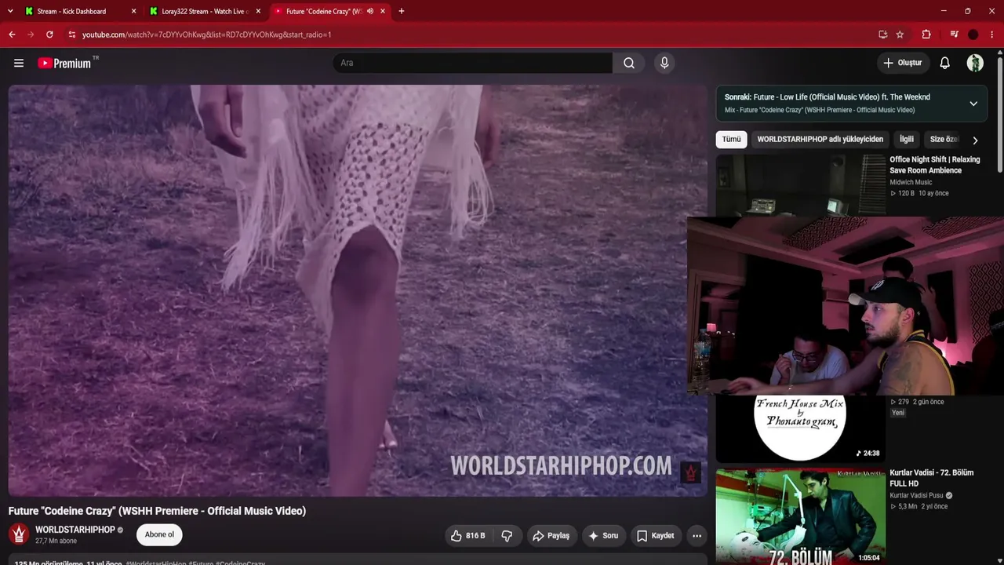This screenshot has width=1004, height=565.
Task: Open the YouTube guide hamburger menu
Action: point(19,63)
